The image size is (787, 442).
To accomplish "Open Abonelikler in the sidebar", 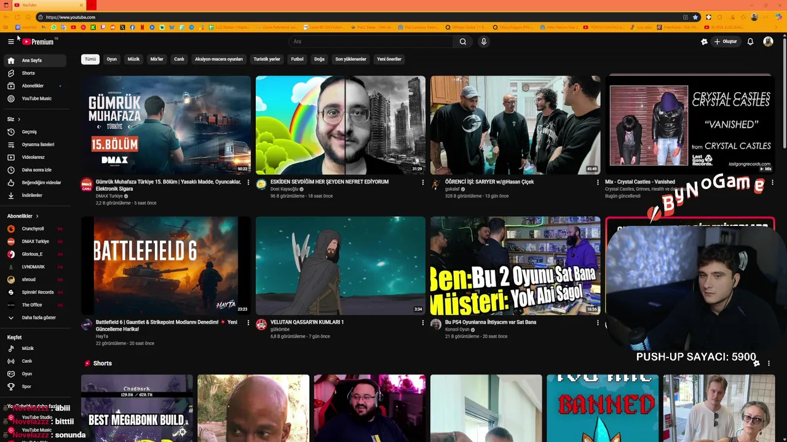I will [x=35, y=86].
